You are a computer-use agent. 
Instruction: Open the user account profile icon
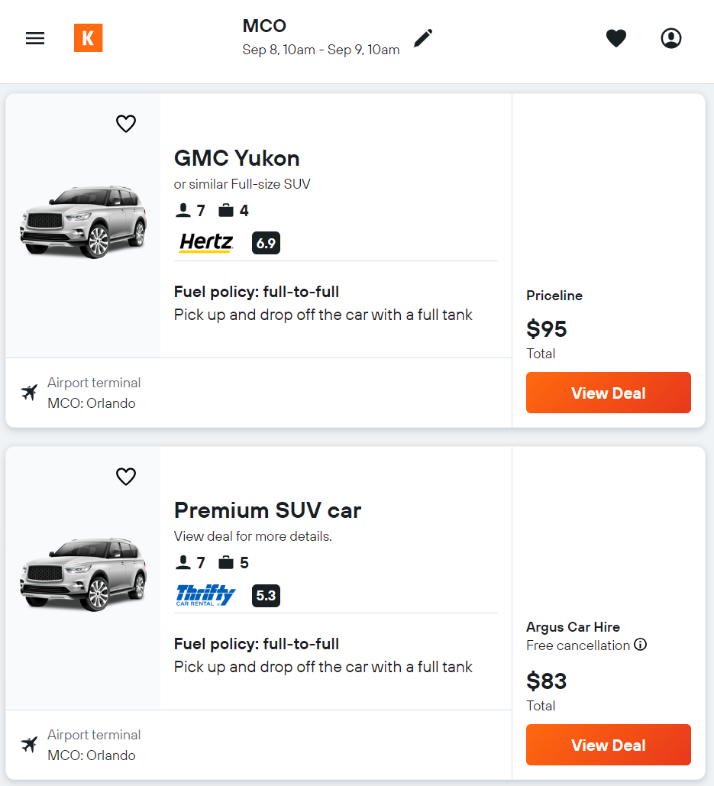coord(670,38)
